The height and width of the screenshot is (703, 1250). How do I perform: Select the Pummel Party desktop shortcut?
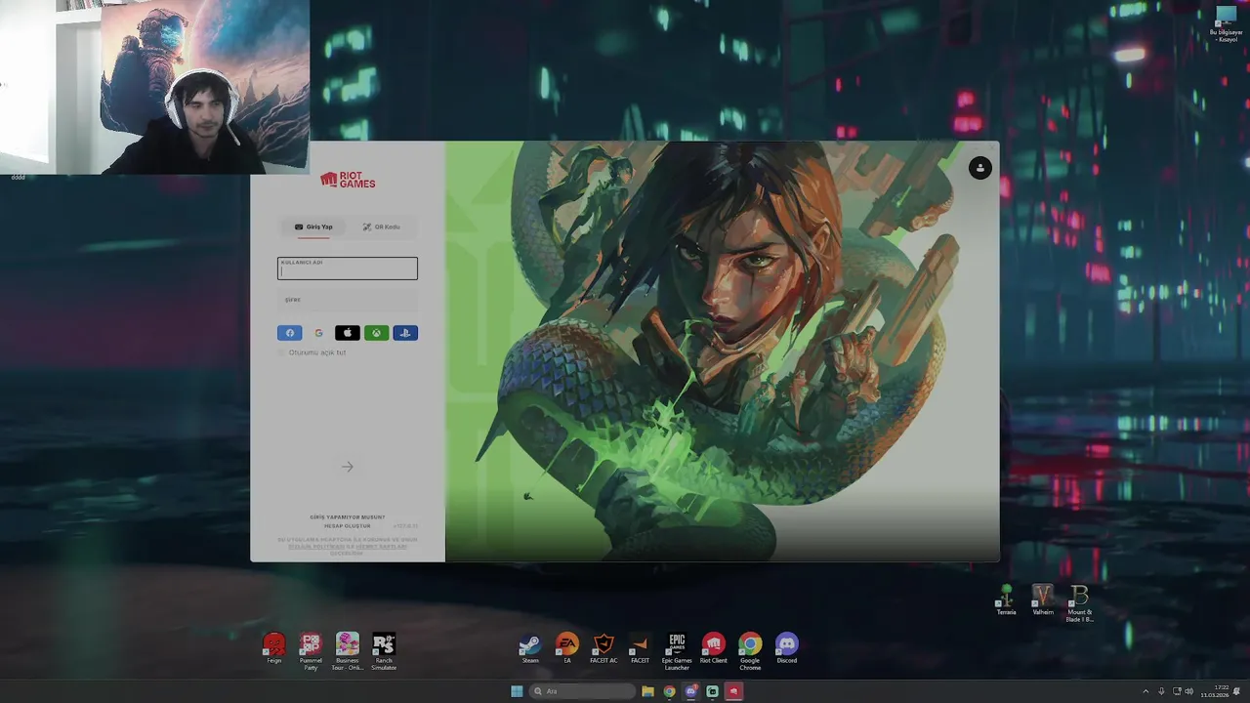[x=311, y=651]
